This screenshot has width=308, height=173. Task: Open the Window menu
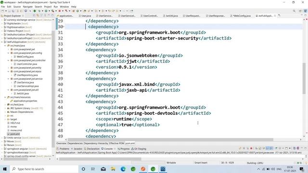(x=64, y=7)
